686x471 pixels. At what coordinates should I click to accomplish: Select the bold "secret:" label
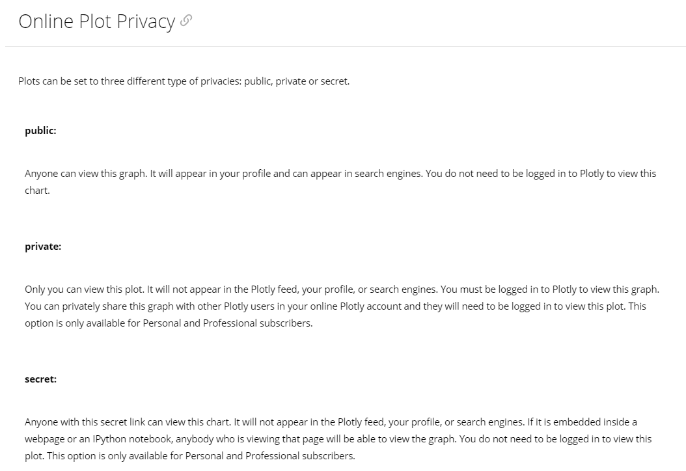click(x=41, y=379)
